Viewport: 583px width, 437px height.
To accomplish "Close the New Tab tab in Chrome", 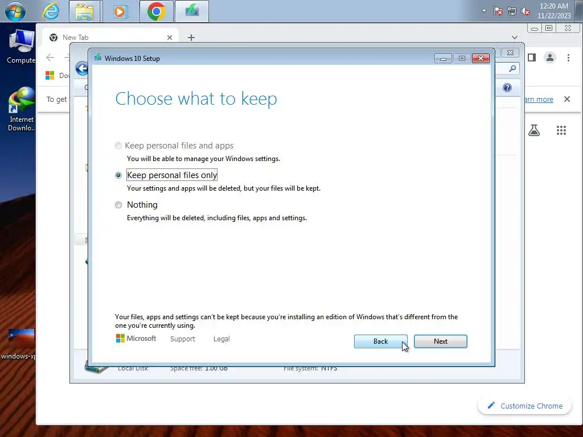I will point(170,38).
